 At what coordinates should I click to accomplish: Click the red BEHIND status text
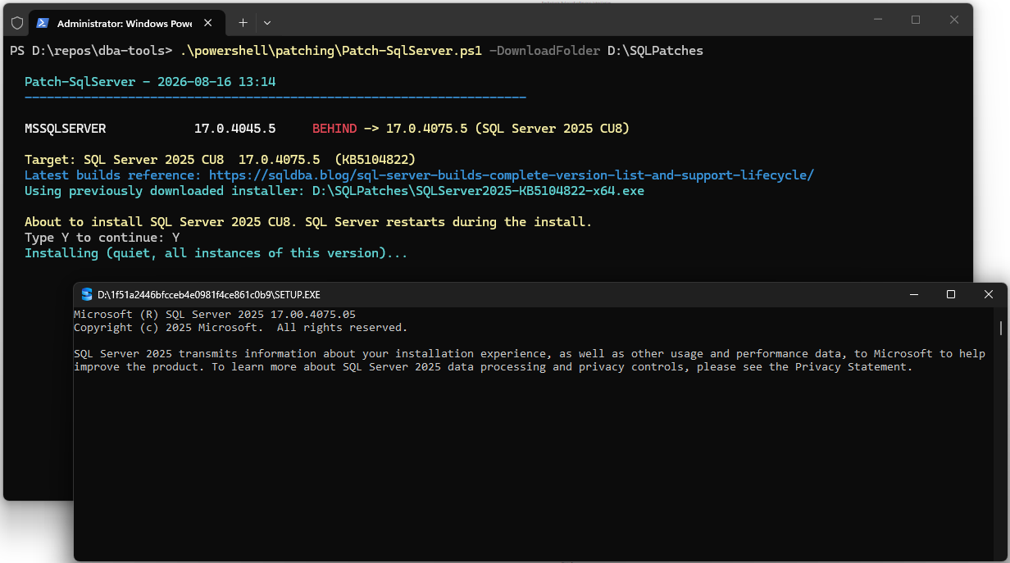(334, 129)
